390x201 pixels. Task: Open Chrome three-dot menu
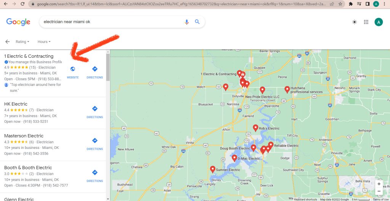(x=385, y=4)
